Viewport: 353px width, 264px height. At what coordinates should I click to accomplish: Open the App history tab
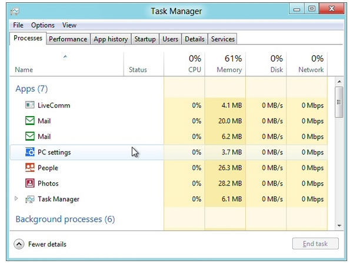point(111,39)
